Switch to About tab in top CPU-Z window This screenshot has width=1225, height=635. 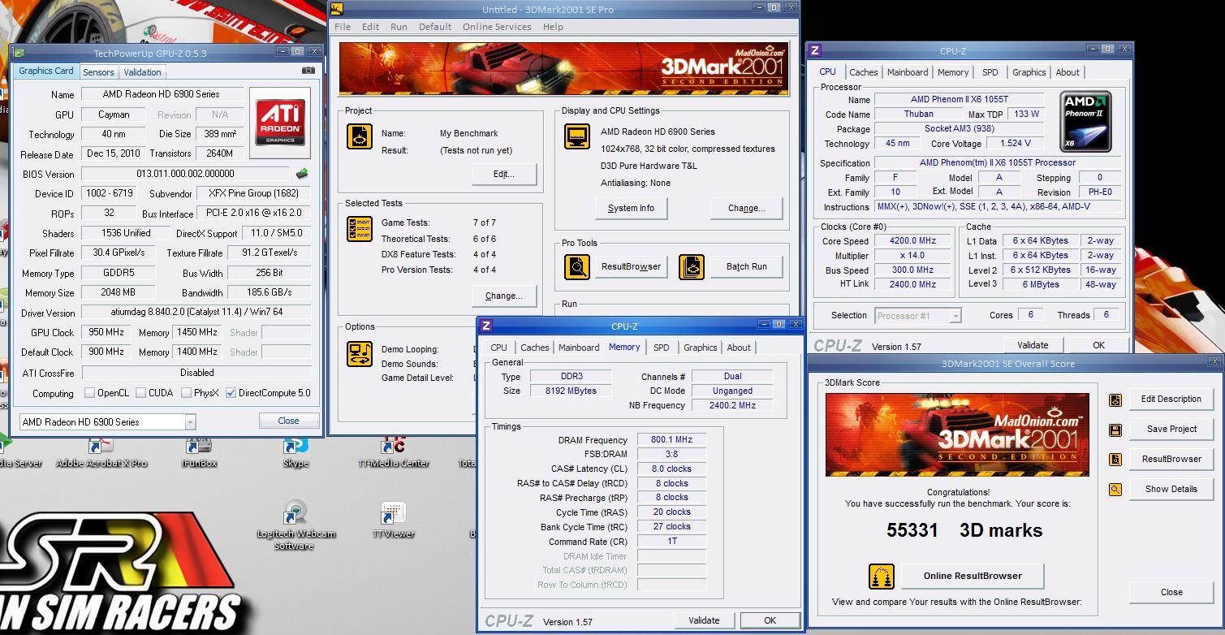click(x=1068, y=72)
